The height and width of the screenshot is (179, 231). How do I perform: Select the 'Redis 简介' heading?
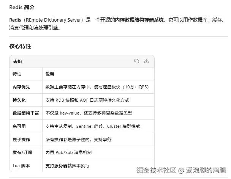click(22, 7)
